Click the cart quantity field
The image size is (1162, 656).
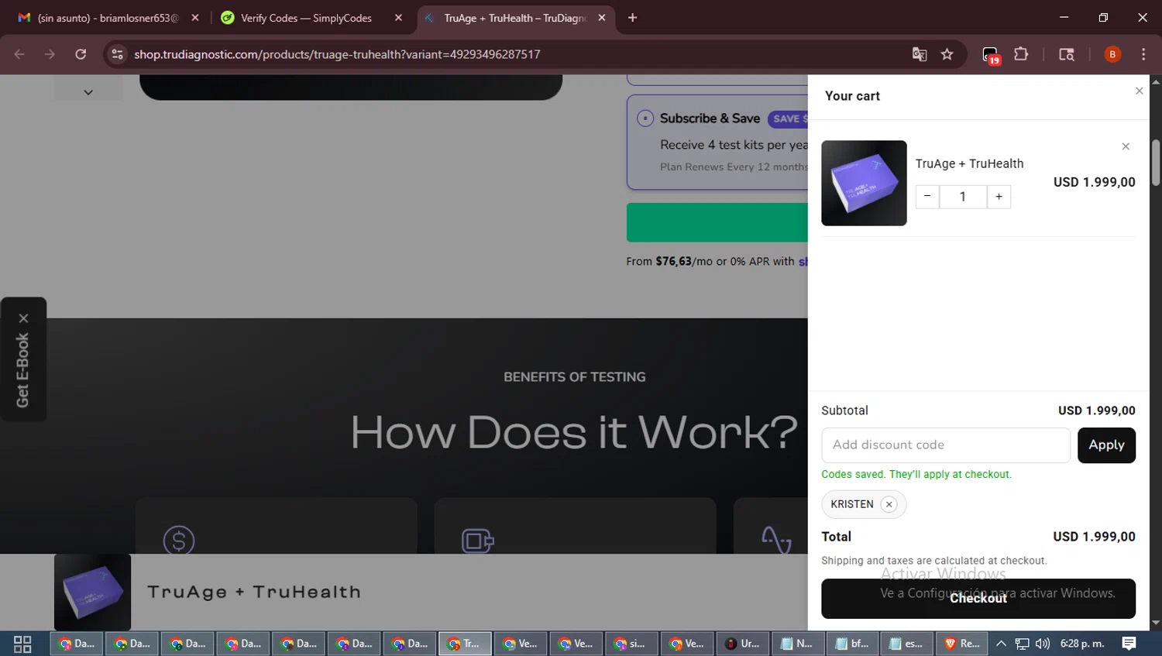963,197
